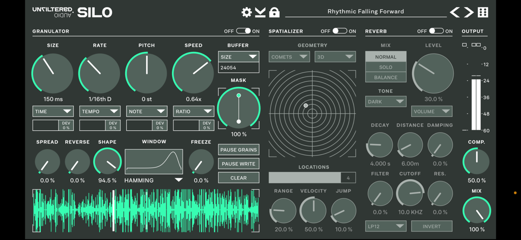
Task: Open the settings gear icon
Action: pos(247,12)
